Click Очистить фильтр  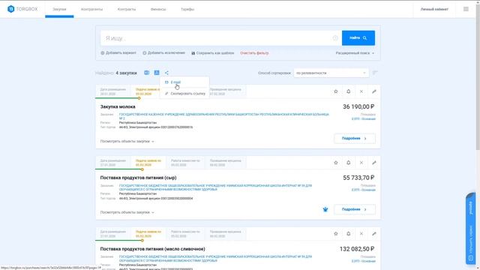254,53
